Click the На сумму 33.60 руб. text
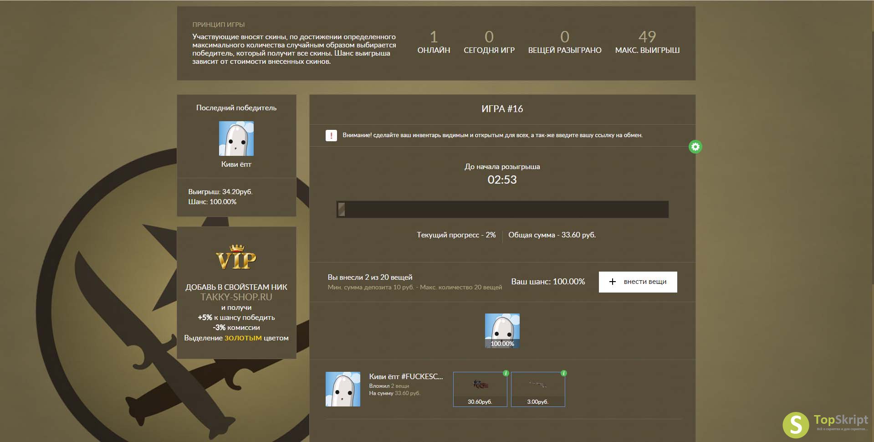 394,393
